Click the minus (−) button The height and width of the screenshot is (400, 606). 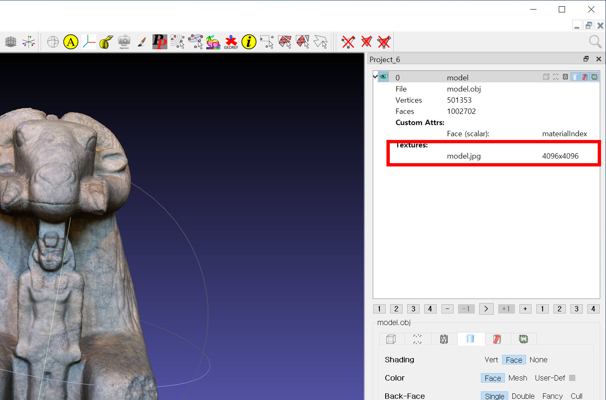(447, 309)
